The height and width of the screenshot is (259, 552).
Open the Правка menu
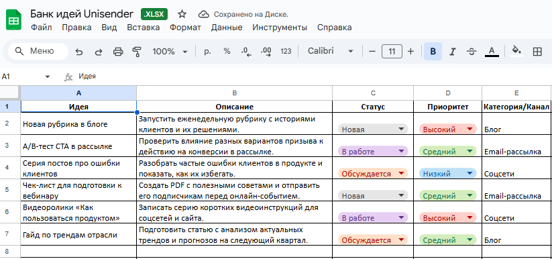point(76,28)
